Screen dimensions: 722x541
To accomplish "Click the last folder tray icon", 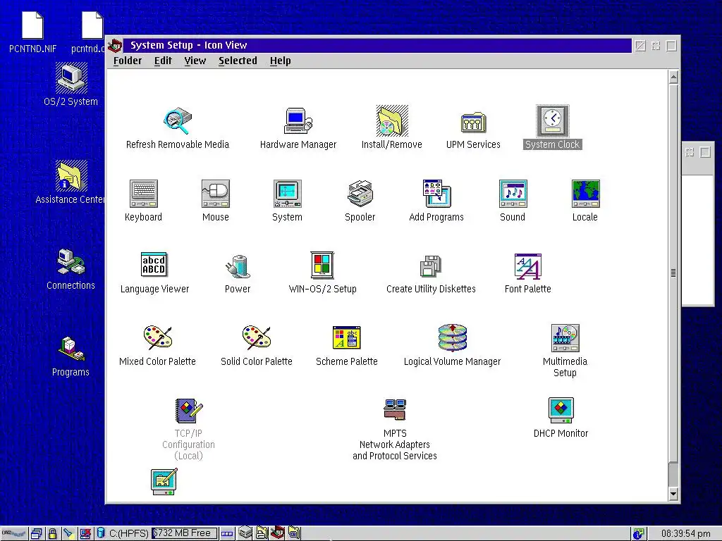I will click(x=294, y=533).
